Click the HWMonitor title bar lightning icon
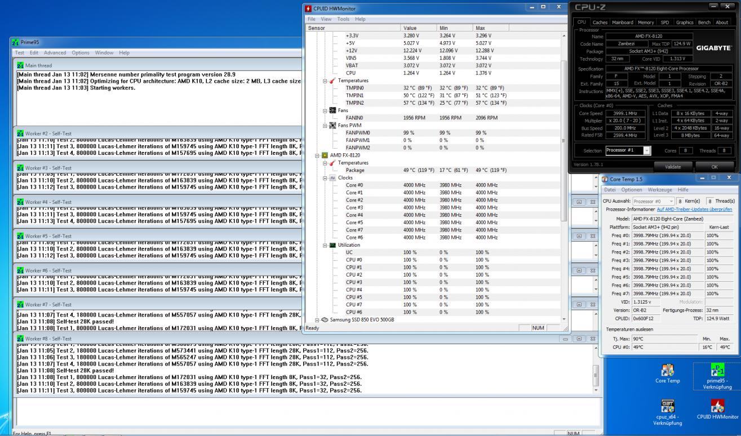741x436 pixels. 308,8
